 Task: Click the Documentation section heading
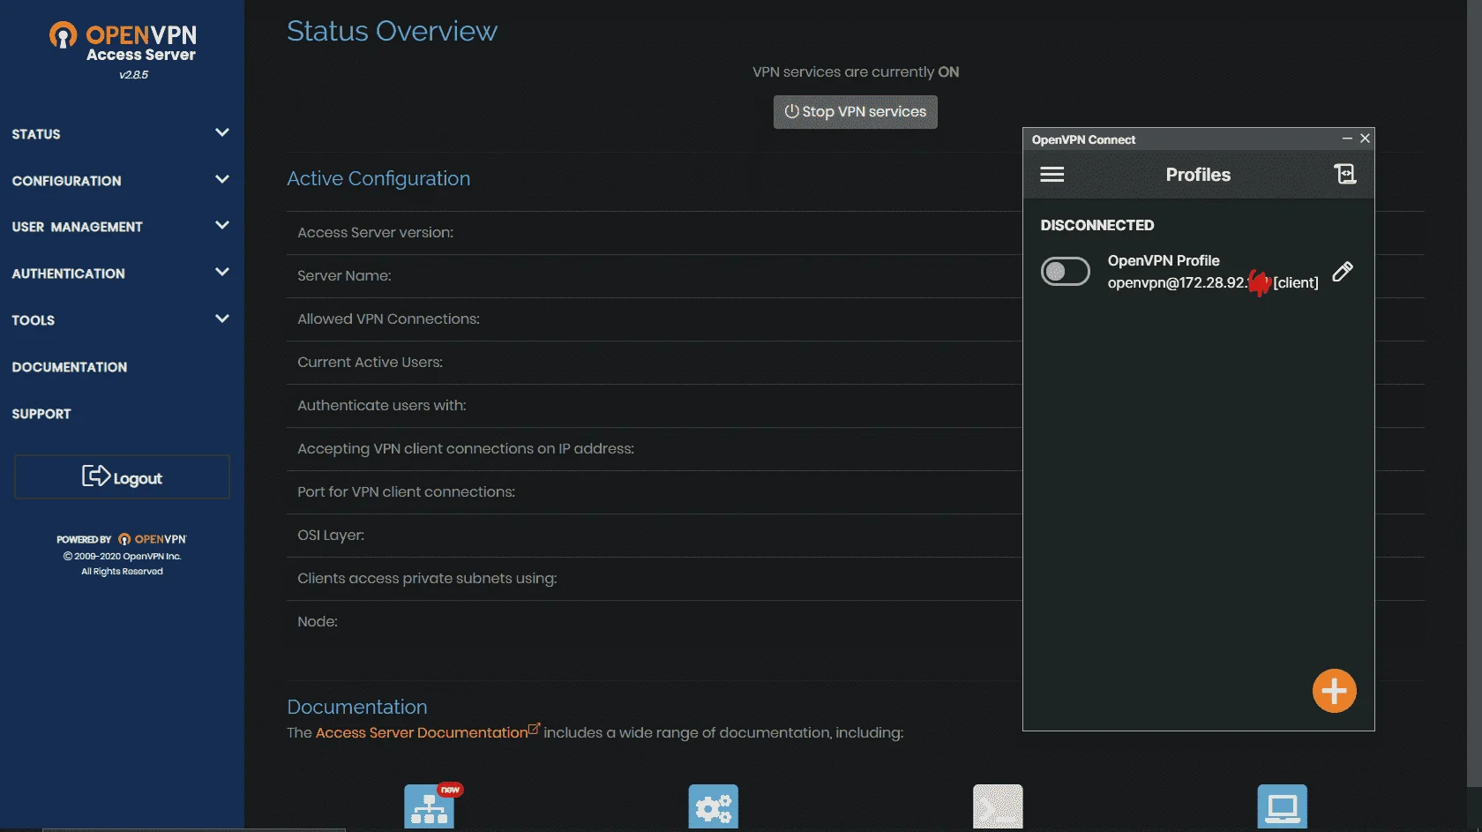tap(356, 707)
